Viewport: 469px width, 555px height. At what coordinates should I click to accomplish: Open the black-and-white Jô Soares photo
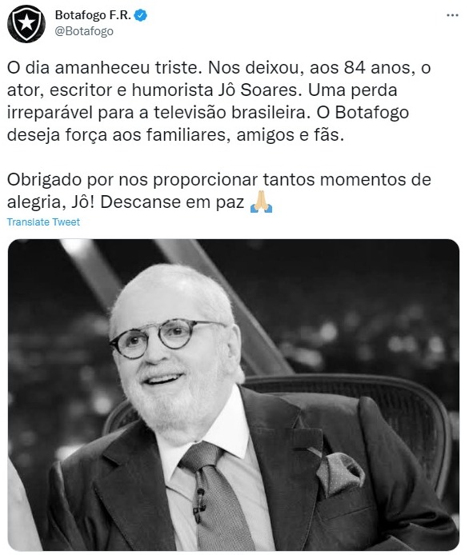[234, 395]
